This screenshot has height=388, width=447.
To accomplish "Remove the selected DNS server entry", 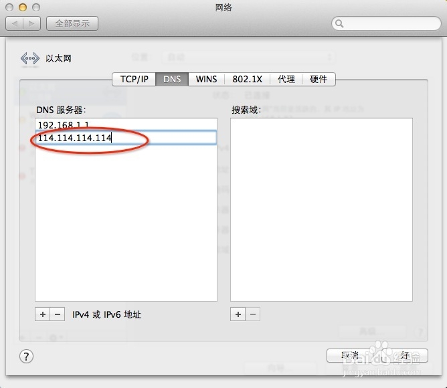I will (x=58, y=314).
